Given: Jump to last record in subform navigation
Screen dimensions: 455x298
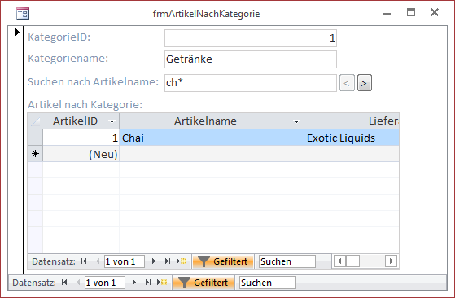Looking at the screenshot, I should tap(168, 261).
